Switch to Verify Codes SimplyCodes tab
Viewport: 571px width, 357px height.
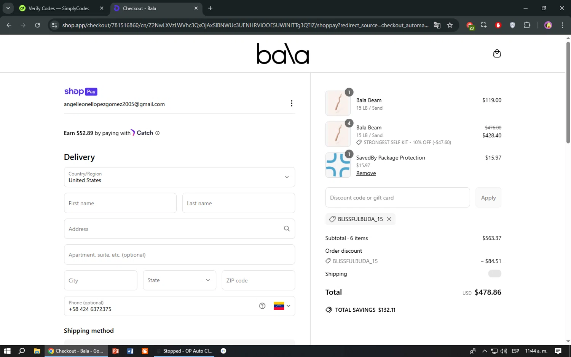point(59,8)
